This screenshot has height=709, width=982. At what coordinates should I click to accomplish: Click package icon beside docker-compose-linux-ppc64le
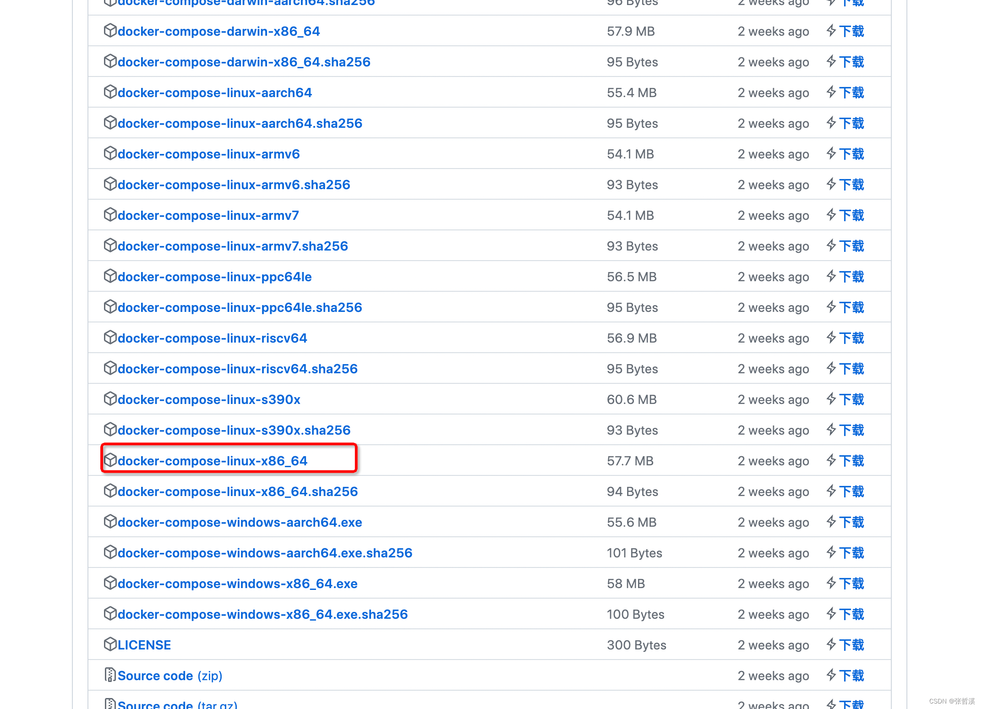110,276
